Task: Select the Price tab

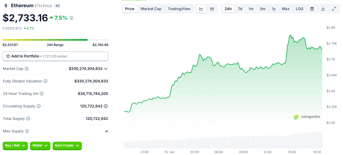Action: point(130,9)
